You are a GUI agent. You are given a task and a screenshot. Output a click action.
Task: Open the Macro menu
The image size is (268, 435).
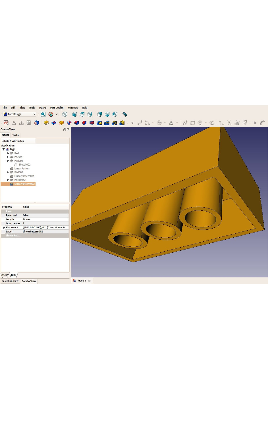click(43, 108)
